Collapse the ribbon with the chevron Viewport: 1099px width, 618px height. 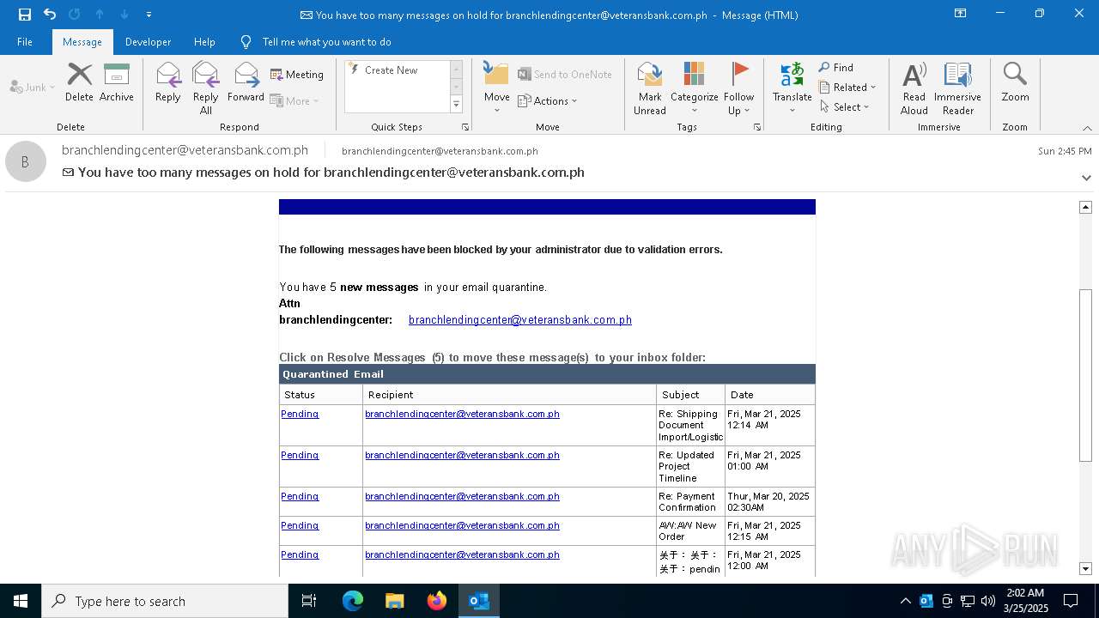point(1087,128)
